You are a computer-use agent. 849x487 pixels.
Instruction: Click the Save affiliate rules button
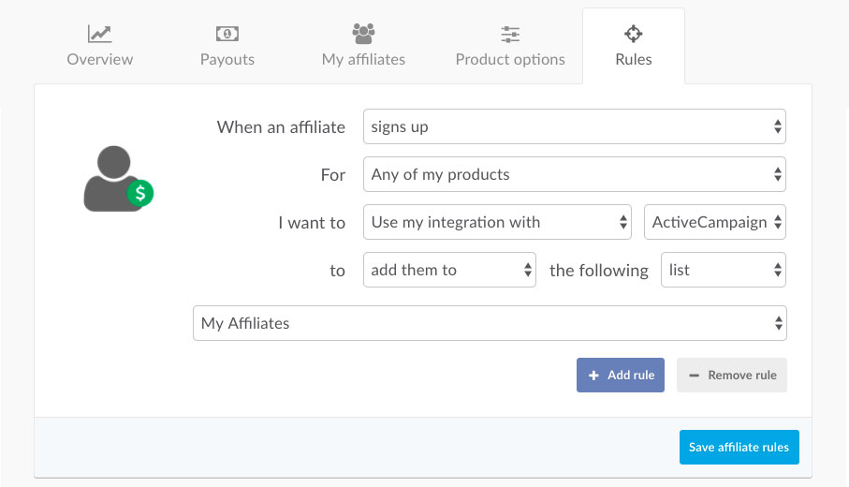click(739, 448)
